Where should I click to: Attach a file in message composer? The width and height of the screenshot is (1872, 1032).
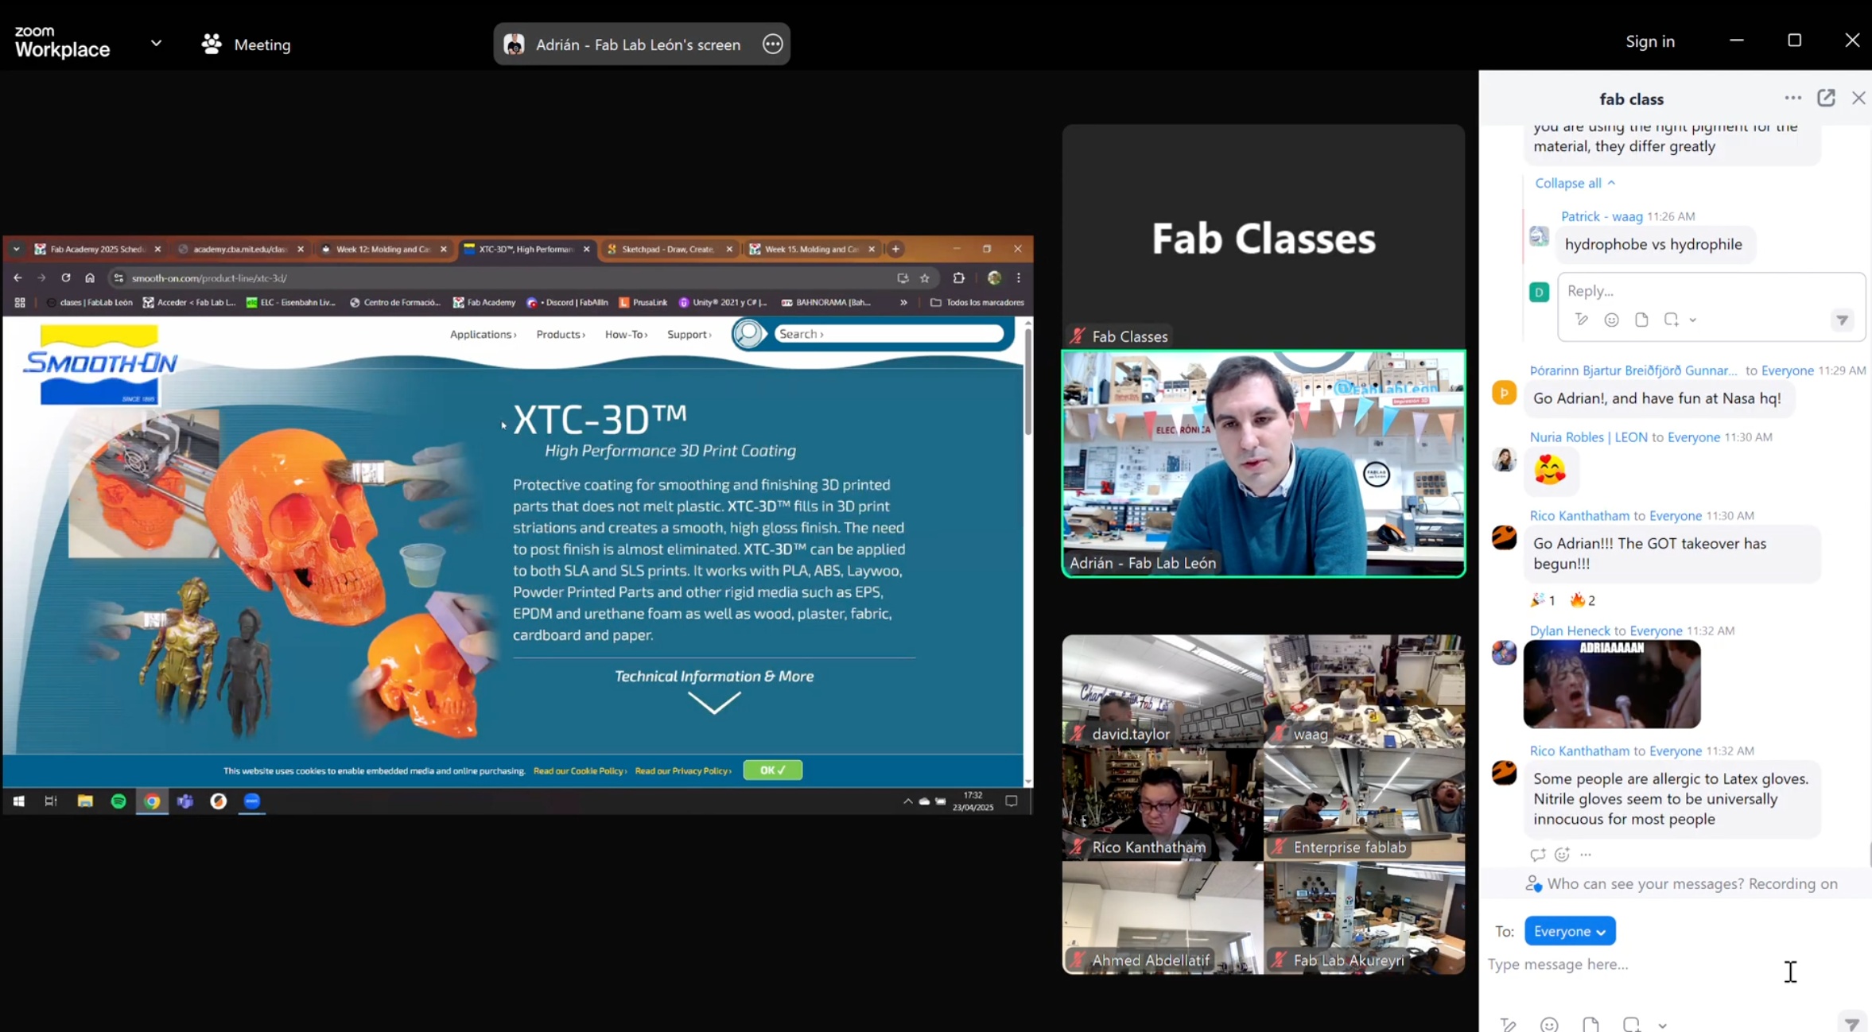[1590, 1024]
